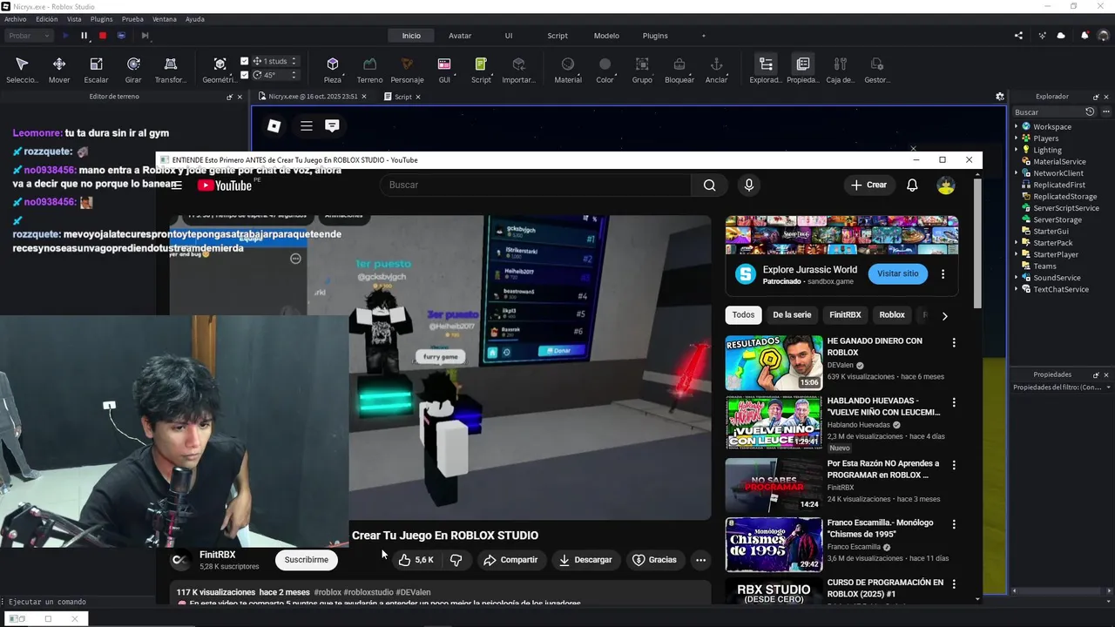Click the YouTube Buscar search field

[536, 185]
